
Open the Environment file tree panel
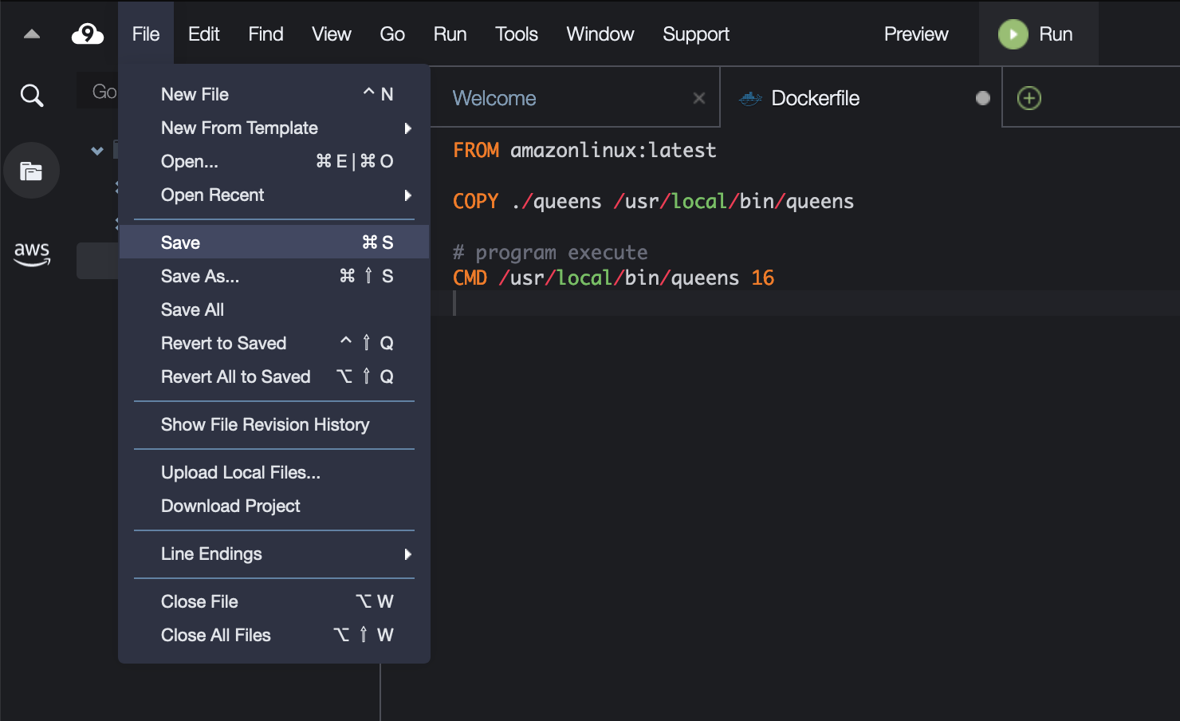point(31,171)
